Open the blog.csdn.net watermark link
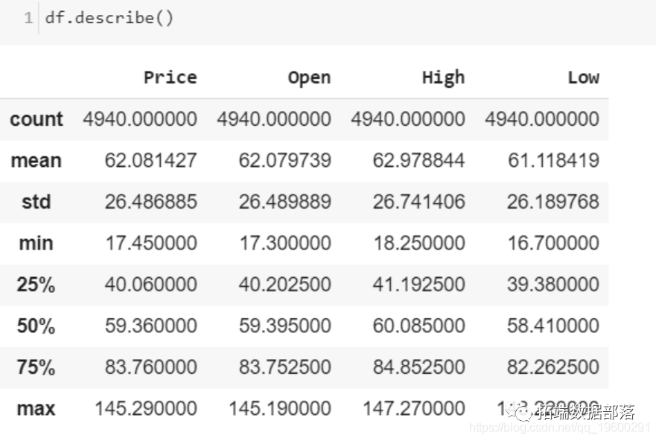This screenshot has height=441, width=656. click(x=560, y=428)
